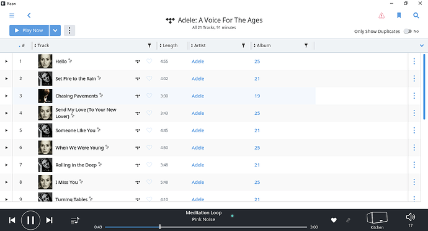
Task: Favorite Chasing Pavements heart
Action: (x=149, y=96)
